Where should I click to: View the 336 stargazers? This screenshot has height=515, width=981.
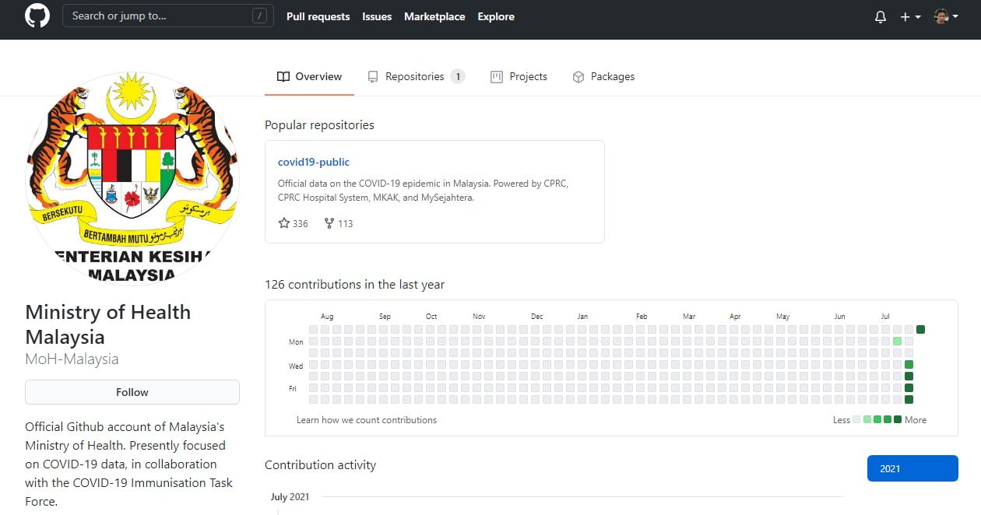tap(293, 223)
